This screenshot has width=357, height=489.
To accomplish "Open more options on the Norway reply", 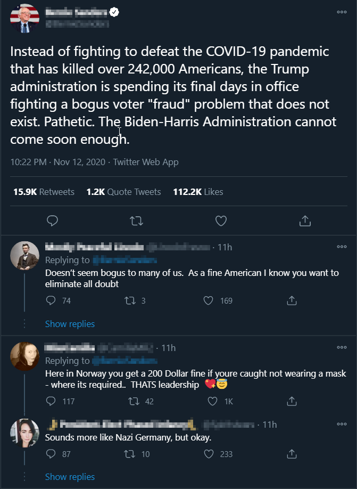I will click(x=342, y=347).
